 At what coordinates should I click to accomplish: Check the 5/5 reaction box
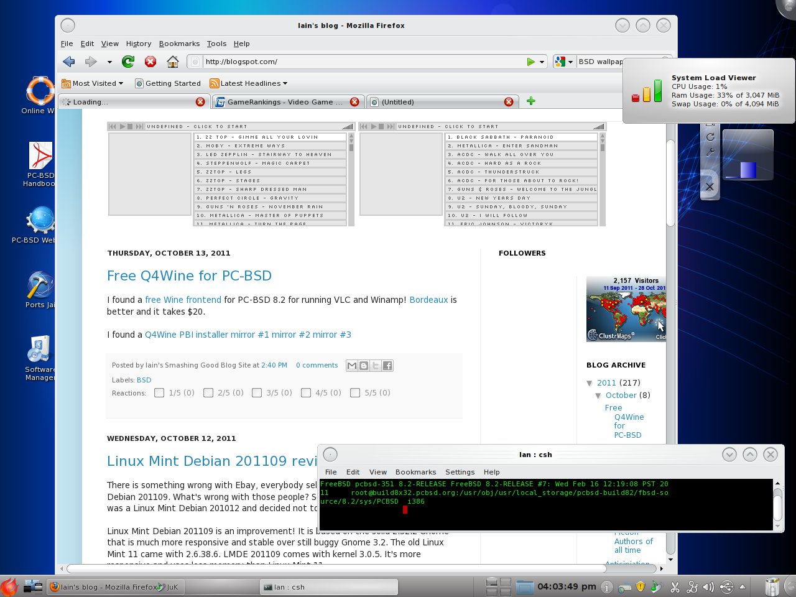point(355,392)
